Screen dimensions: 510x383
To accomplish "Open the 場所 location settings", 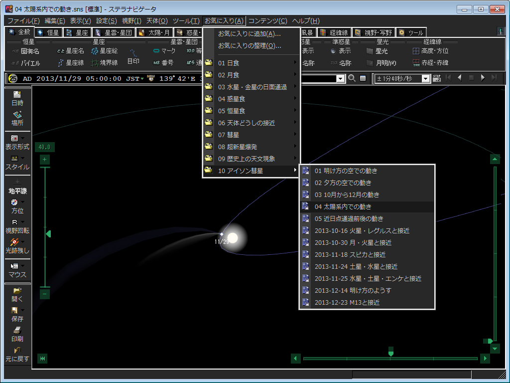I will tap(17, 119).
